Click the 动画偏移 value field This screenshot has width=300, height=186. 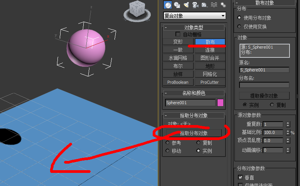click(x=273, y=150)
